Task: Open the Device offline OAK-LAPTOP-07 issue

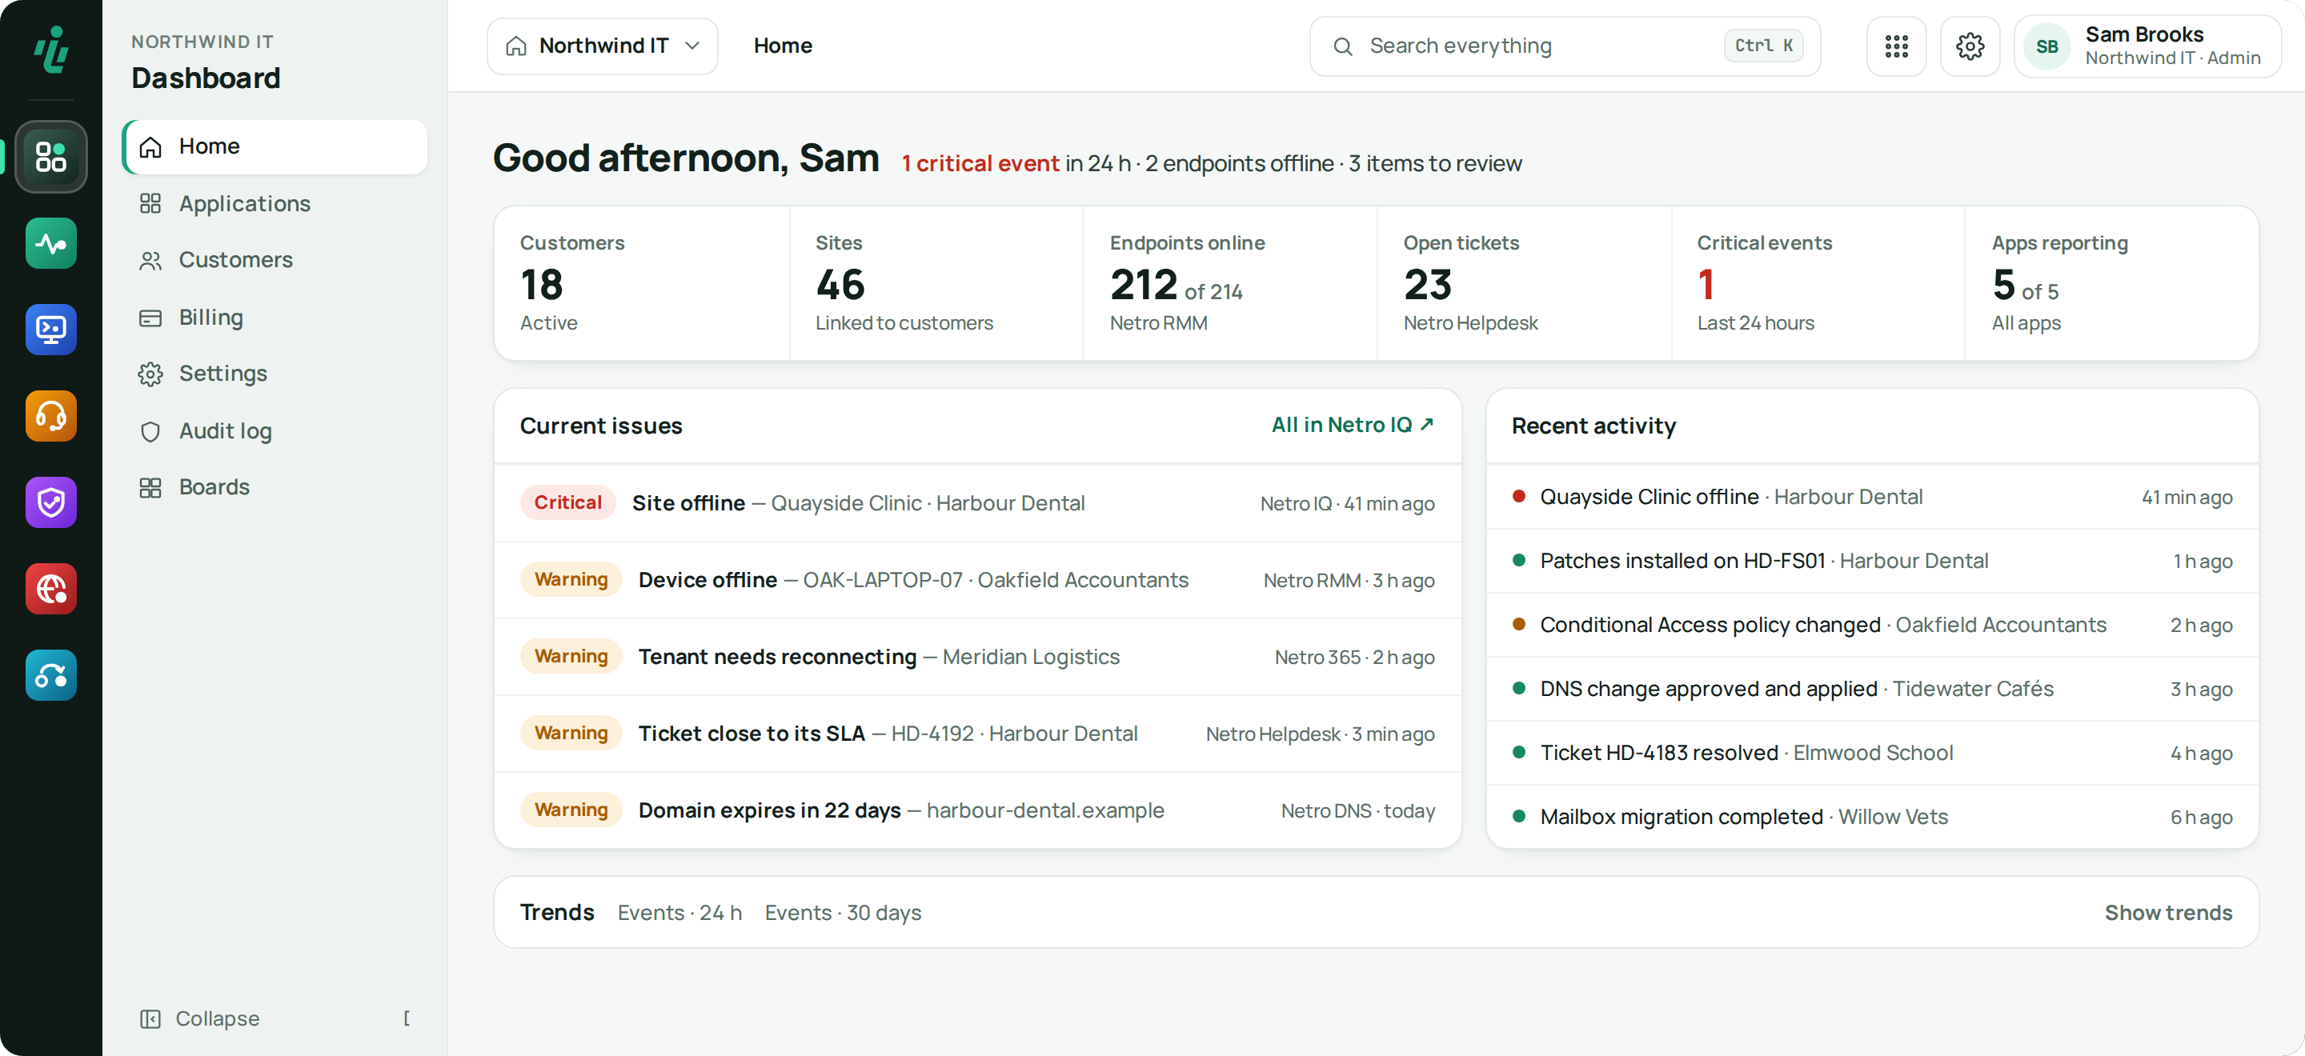Action: (977, 580)
